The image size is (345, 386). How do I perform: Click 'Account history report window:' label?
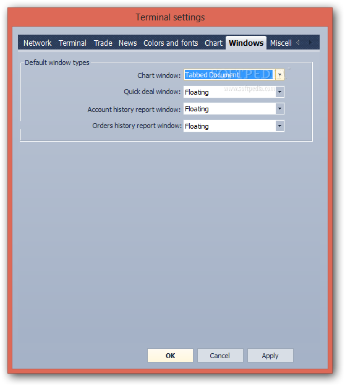(x=134, y=109)
